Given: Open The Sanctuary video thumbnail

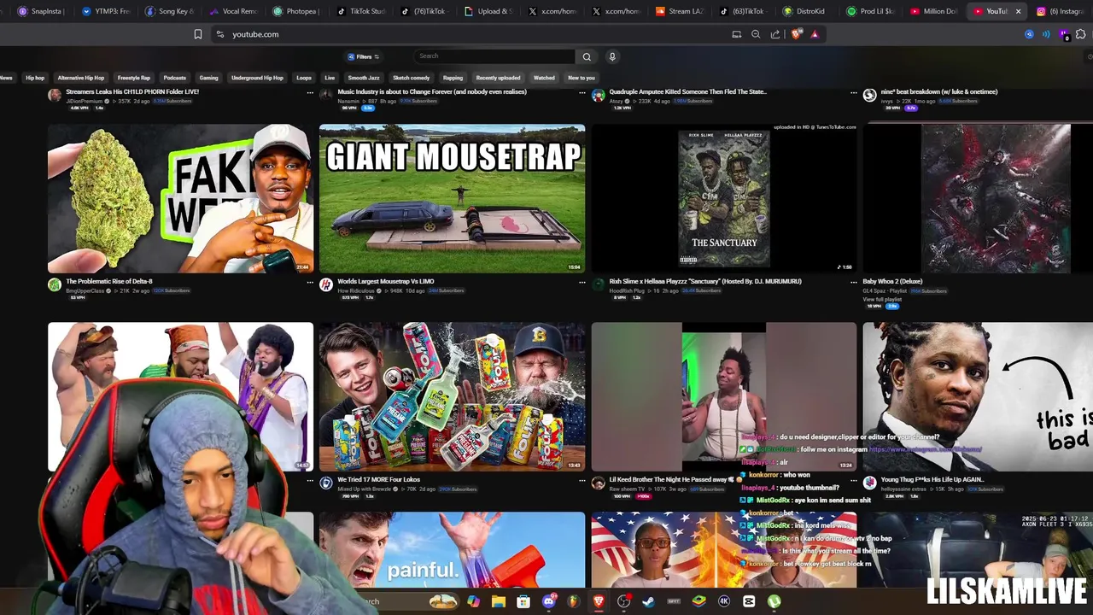Looking at the screenshot, I should click(723, 199).
